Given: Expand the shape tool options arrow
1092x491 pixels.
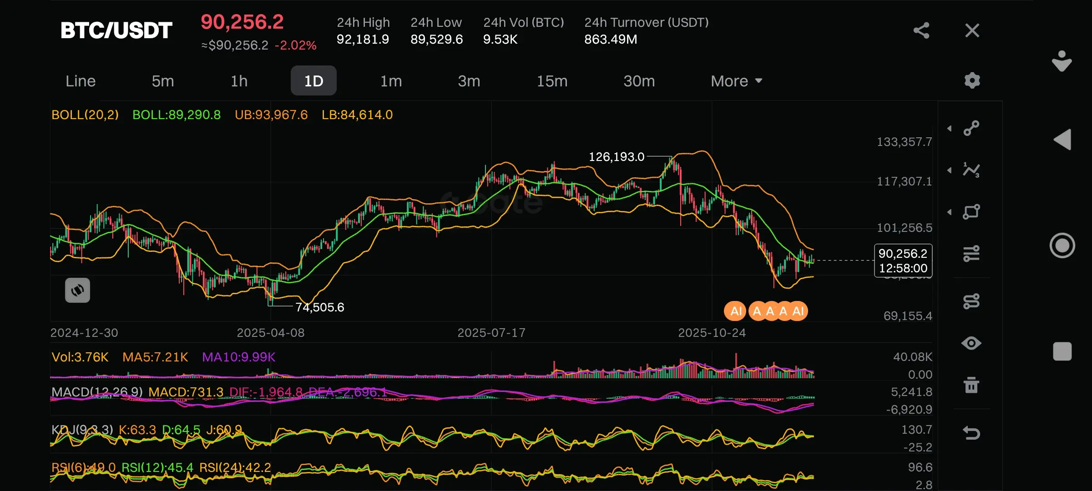Looking at the screenshot, I should [950, 212].
